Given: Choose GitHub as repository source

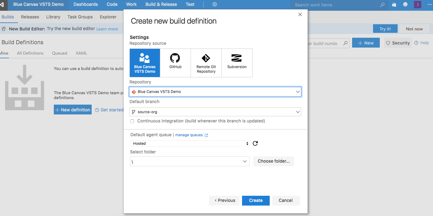Looking at the screenshot, I should pyautogui.click(x=175, y=63).
